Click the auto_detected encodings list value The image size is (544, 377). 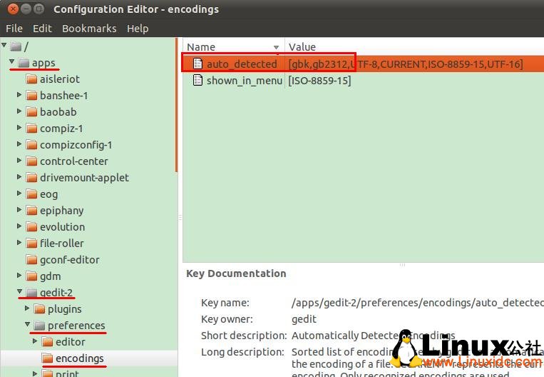point(406,64)
